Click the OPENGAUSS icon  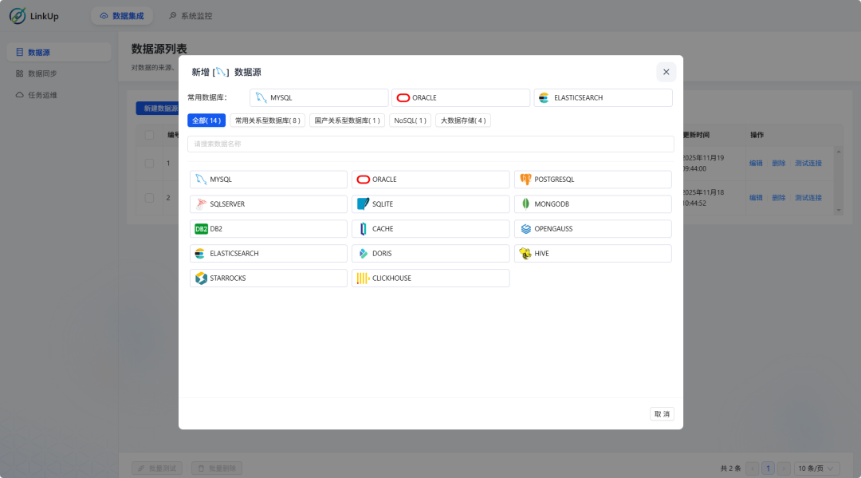pyautogui.click(x=525, y=228)
